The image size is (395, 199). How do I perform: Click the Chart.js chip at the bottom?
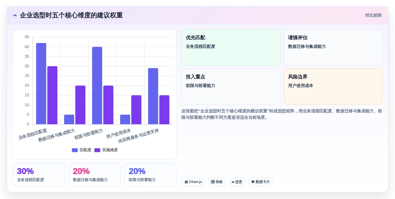[x=193, y=182]
